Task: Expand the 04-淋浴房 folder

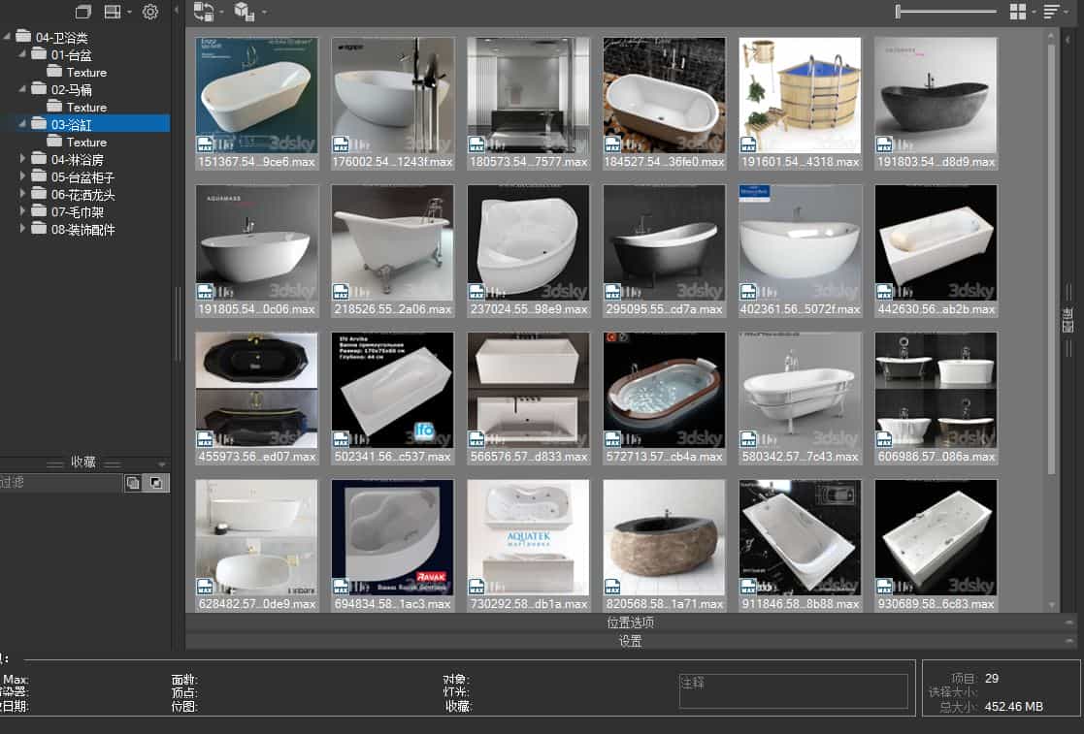Action: coord(23,159)
